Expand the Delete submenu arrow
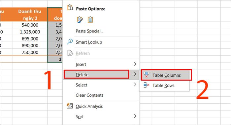The width and height of the screenshot is (231, 125). pyautogui.click(x=135, y=74)
